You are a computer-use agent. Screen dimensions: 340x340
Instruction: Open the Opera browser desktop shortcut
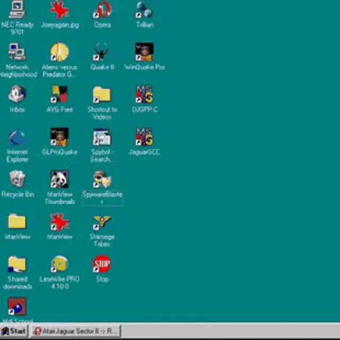coord(102,10)
